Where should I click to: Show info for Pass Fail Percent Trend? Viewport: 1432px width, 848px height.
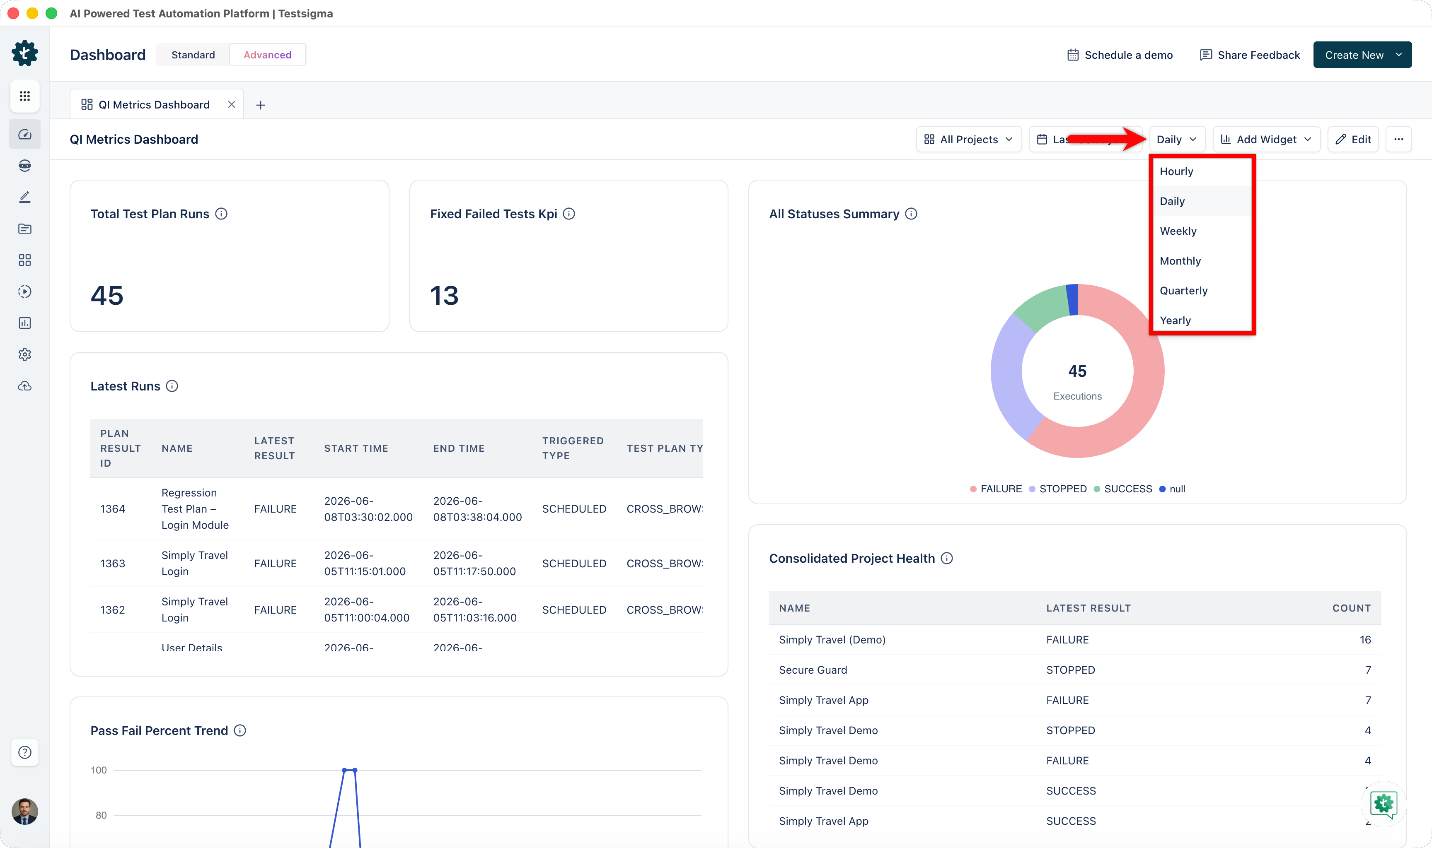point(240,731)
